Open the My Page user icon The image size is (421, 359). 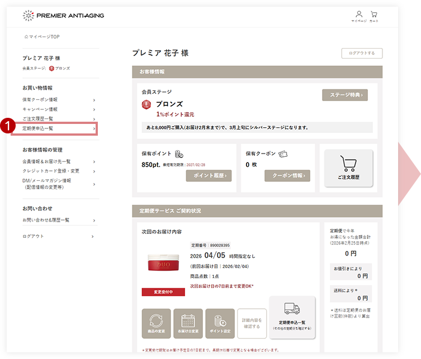point(359,14)
